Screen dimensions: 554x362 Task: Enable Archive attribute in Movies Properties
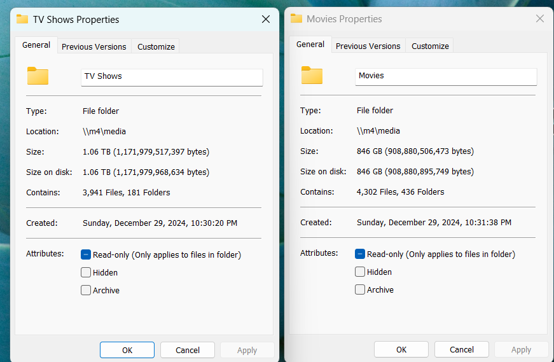pyautogui.click(x=360, y=289)
